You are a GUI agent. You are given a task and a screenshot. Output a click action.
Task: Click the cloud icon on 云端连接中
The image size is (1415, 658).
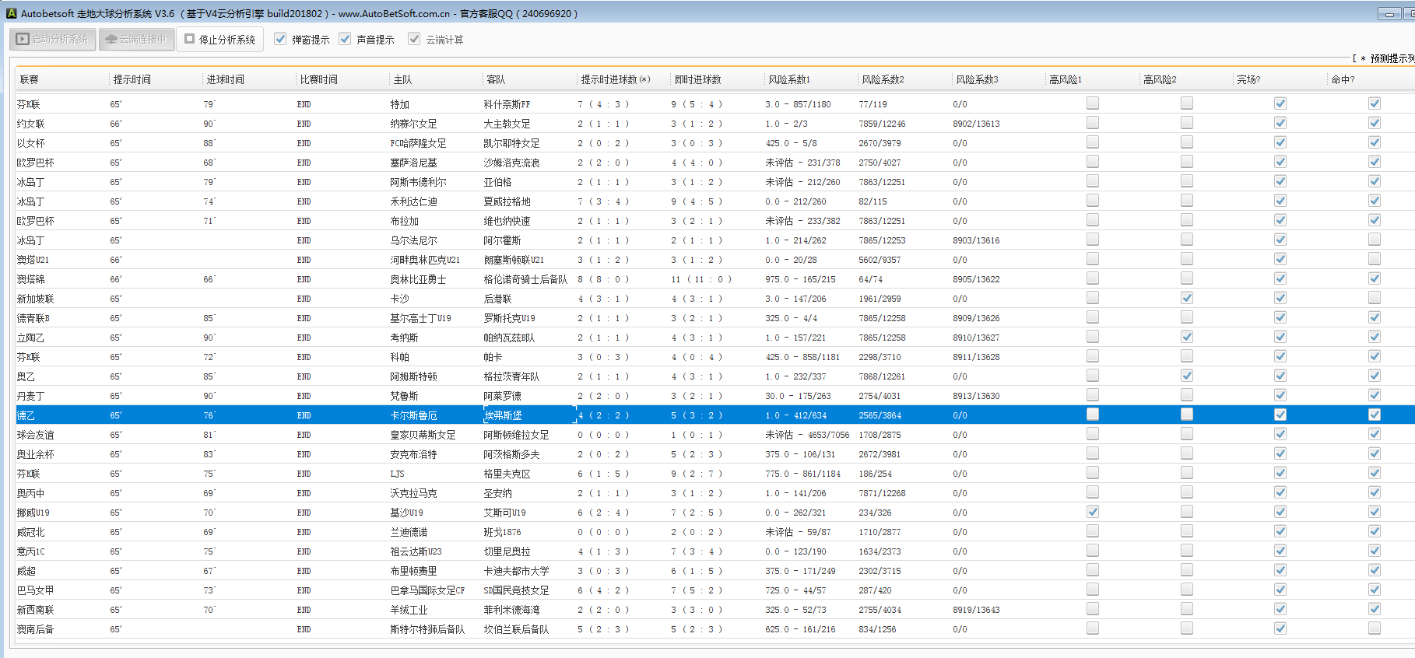click(x=111, y=39)
